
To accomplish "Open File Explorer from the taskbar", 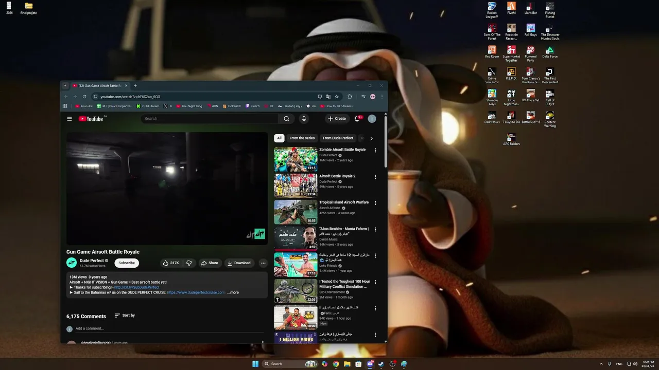I will 347,364.
